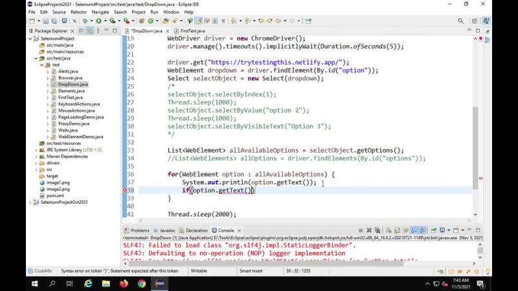This screenshot has height=291, width=518.
Task: Click the editor vertical scrollbar thumb
Action: pos(475,148)
